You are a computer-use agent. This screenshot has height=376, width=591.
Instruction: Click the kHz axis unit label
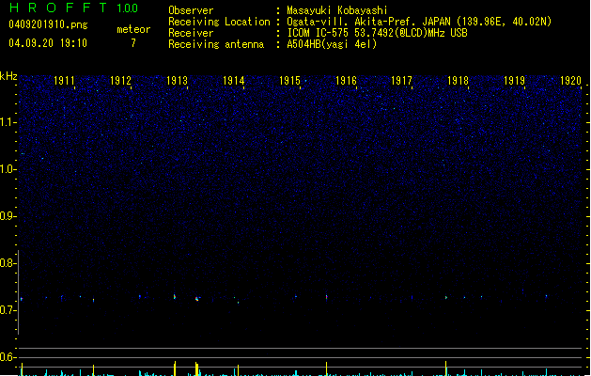point(8,76)
